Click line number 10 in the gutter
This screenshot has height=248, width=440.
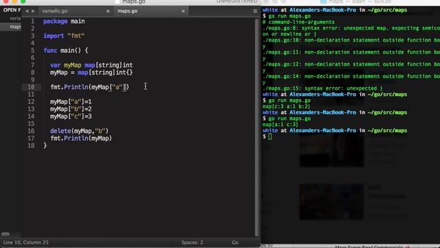31,87
